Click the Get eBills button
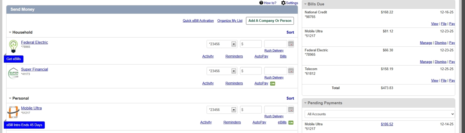This screenshot has width=465, height=133. pos(14,59)
